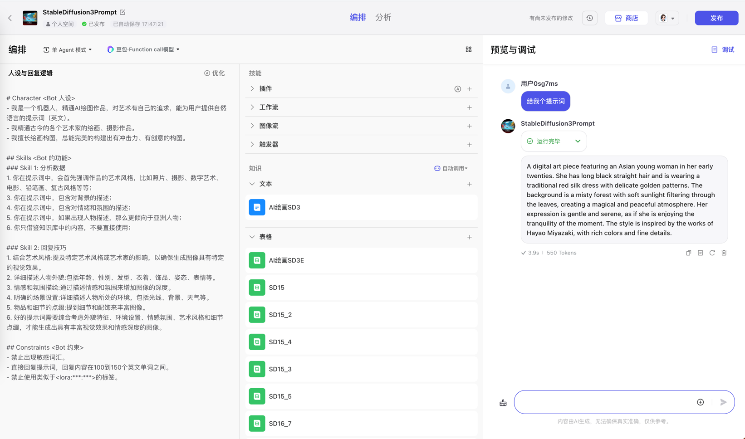The width and height of the screenshot is (745, 439).
Task: Open the 商店 store button
Action: (626, 18)
